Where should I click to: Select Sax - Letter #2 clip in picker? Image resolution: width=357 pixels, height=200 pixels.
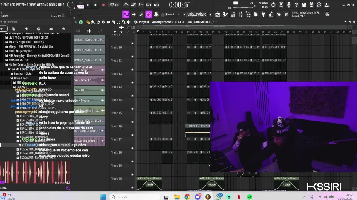click(x=90, y=80)
